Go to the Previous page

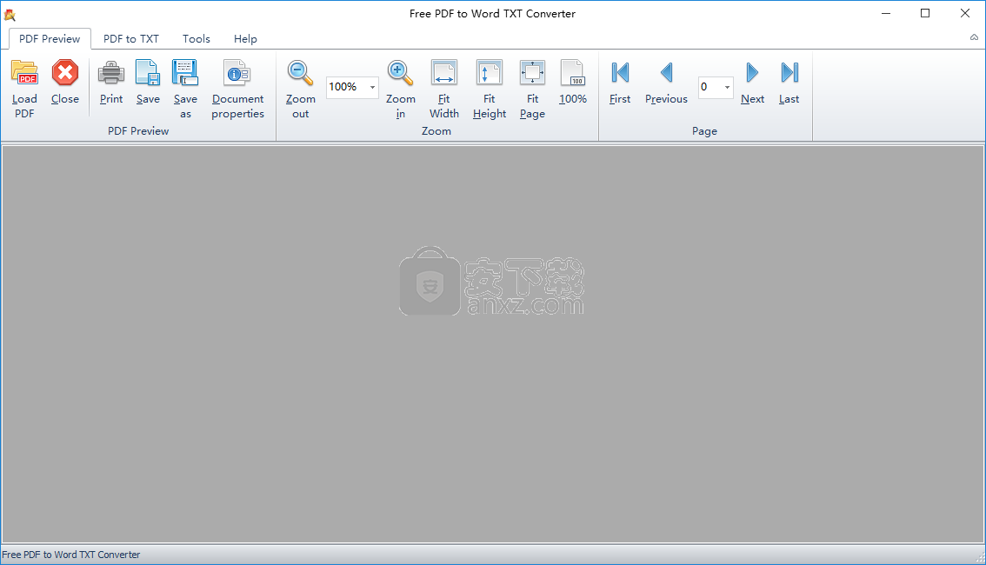click(x=667, y=82)
